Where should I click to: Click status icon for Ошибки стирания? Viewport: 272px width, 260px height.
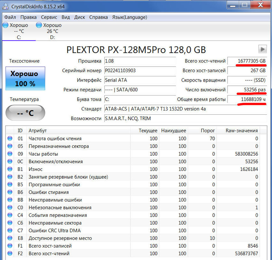(x=10, y=192)
